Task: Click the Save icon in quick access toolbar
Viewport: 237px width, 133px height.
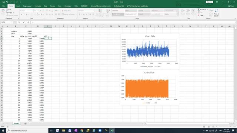Action: click(3, 2)
